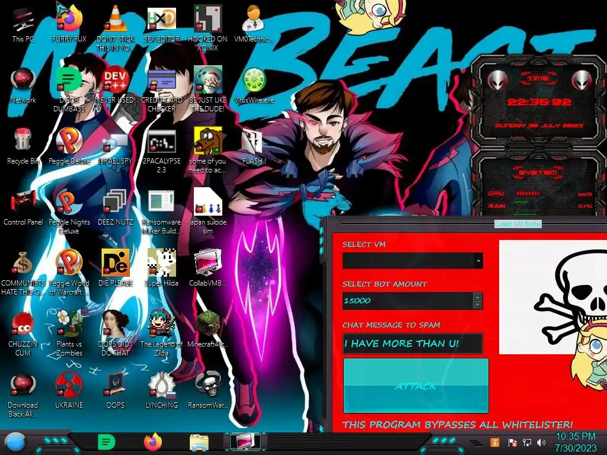Launch Super Hilda game icon

[161, 268]
